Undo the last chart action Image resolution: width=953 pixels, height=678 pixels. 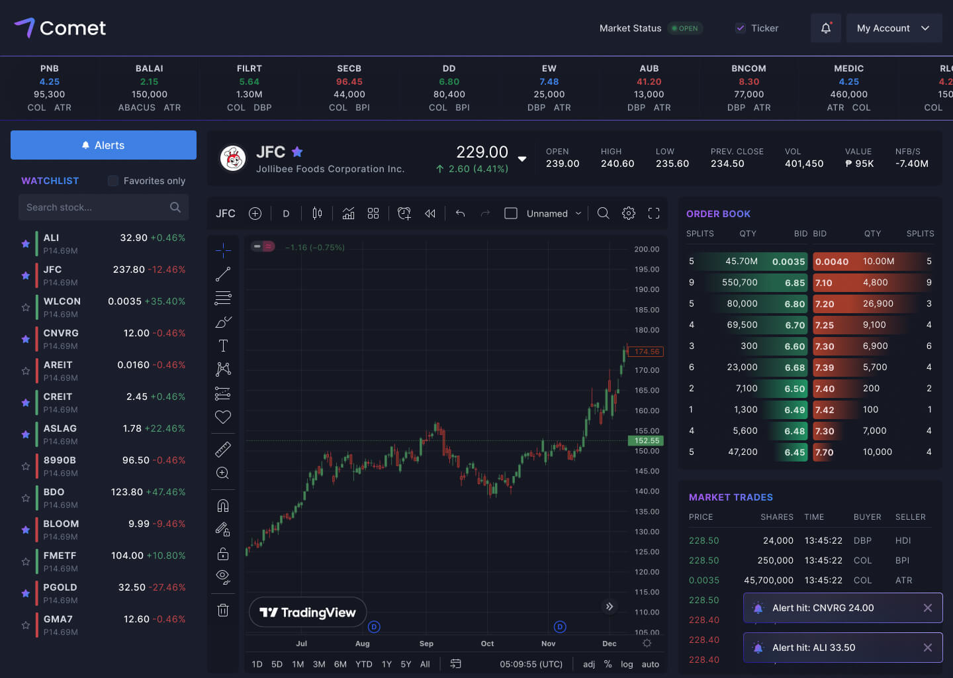pos(461,213)
